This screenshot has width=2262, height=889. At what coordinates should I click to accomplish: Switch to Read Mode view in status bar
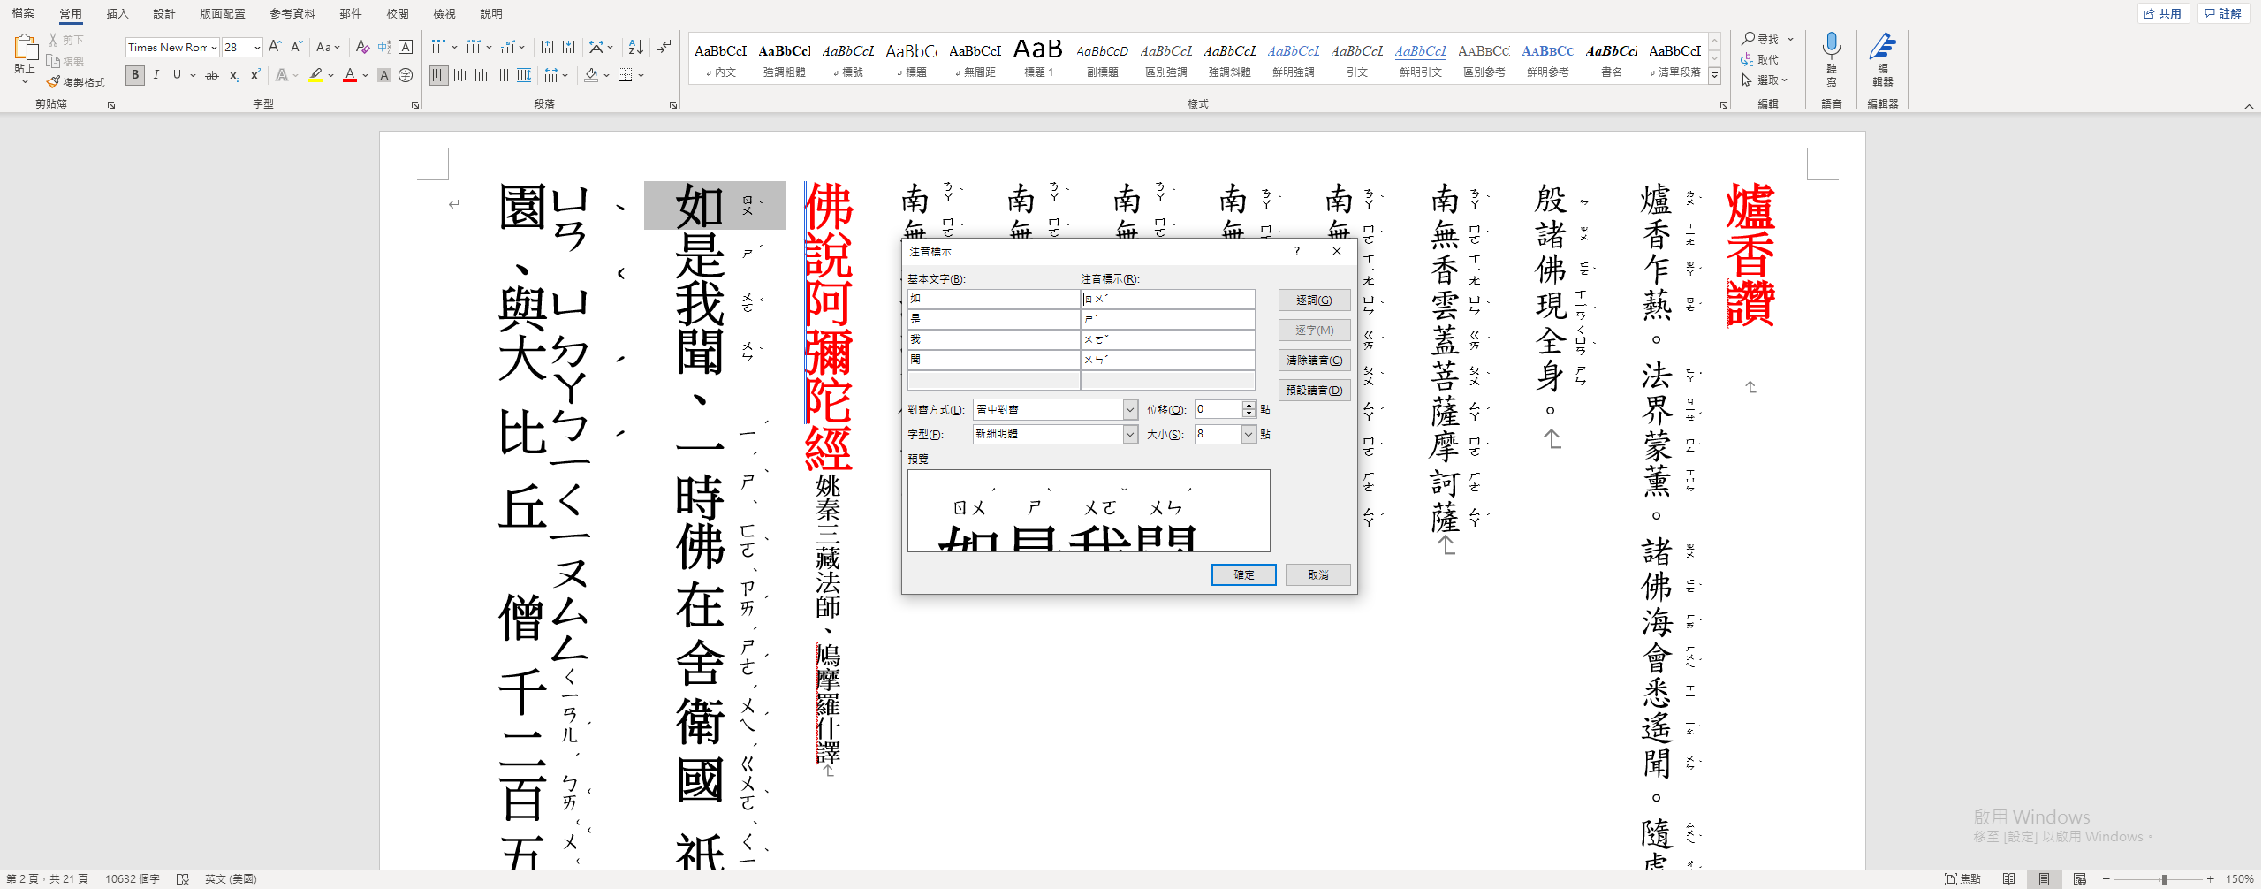click(x=2009, y=879)
